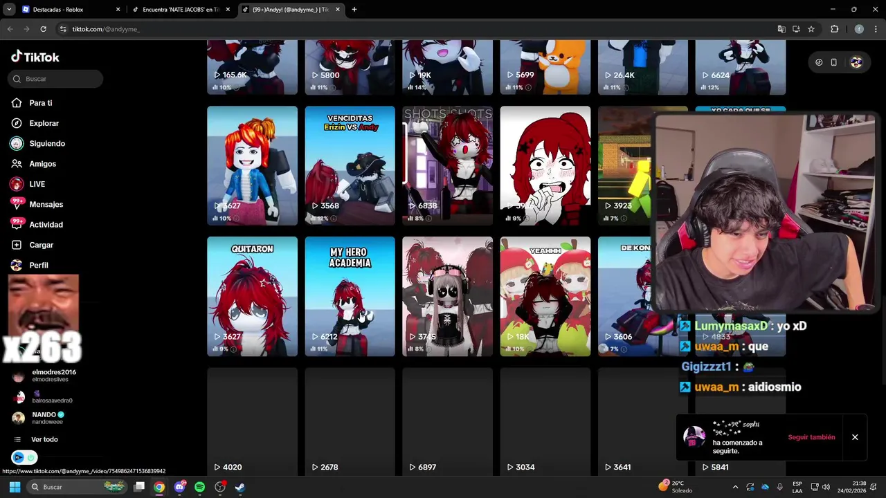Open the video with 6624 views
This screenshot has height=498, width=886.
tap(740, 67)
